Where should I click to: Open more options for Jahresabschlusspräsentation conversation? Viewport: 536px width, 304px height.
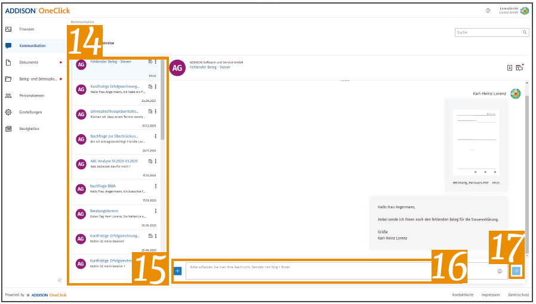point(156,111)
